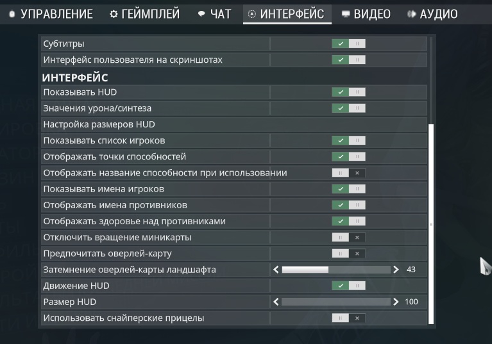Toggle Субтитры switch
Screen dimensions: 492x344
pyautogui.click(x=348, y=44)
